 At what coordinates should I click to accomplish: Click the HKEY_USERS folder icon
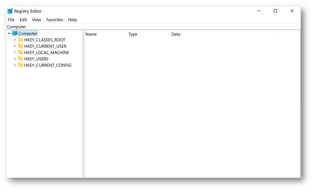pyautogui.click(x=21, y=59)
